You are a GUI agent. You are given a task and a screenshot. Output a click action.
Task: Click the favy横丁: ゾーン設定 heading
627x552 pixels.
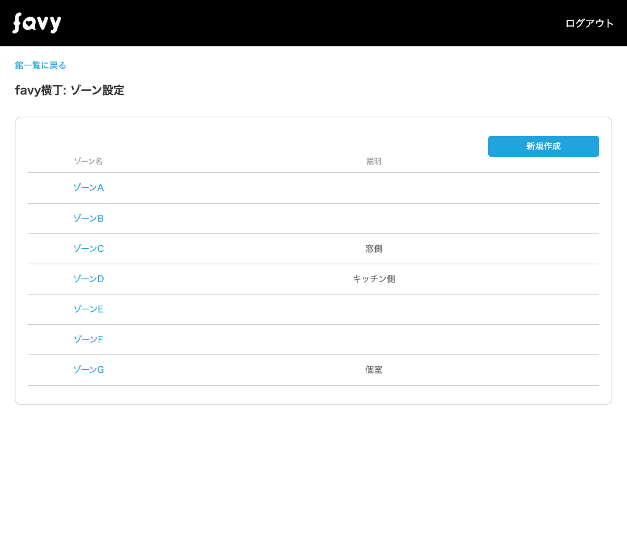pyautogui.click(x=70, y=90)
